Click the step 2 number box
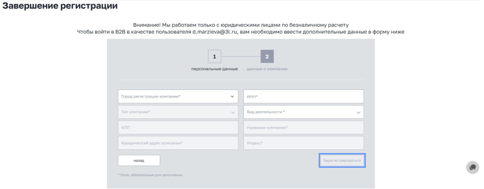The width and height of the screenshot is (484, 189). point(267,57)
